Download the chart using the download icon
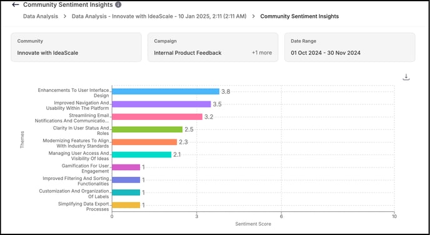This screenshot has height=235, width=430. tap(406, 77)
